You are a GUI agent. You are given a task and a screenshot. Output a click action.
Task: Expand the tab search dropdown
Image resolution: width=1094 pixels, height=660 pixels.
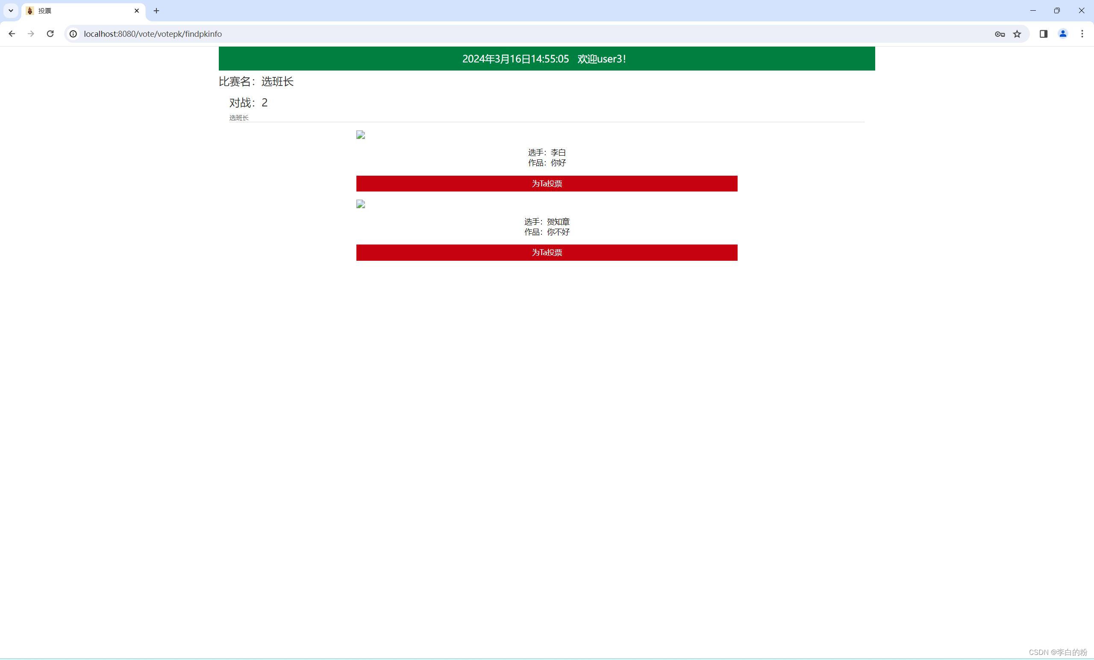click(11, 11)
